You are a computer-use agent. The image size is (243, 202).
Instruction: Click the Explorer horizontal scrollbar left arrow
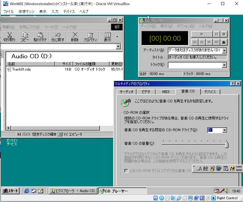[x=8, y=128]
